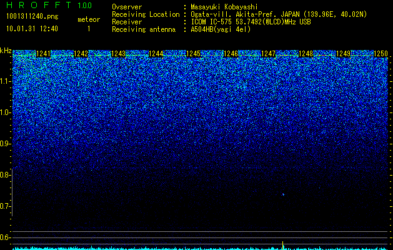Select the meteor count value 1
This screenshot has height=250, width=393.
89,29
